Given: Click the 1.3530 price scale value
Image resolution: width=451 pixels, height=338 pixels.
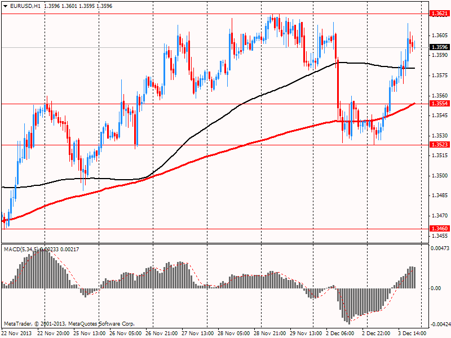Looking at the screenshot, I should point(440,135).
